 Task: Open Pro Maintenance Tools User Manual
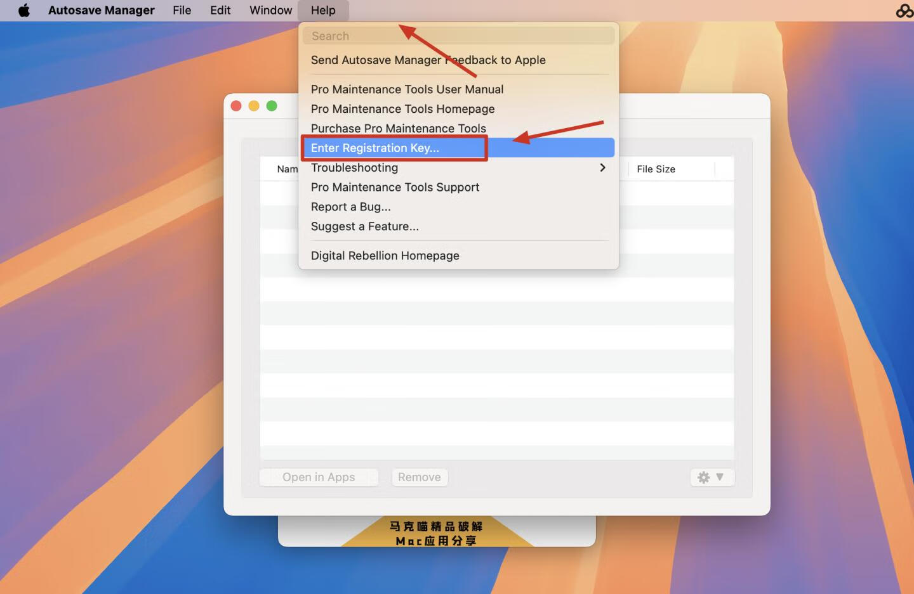click(458, 89)
